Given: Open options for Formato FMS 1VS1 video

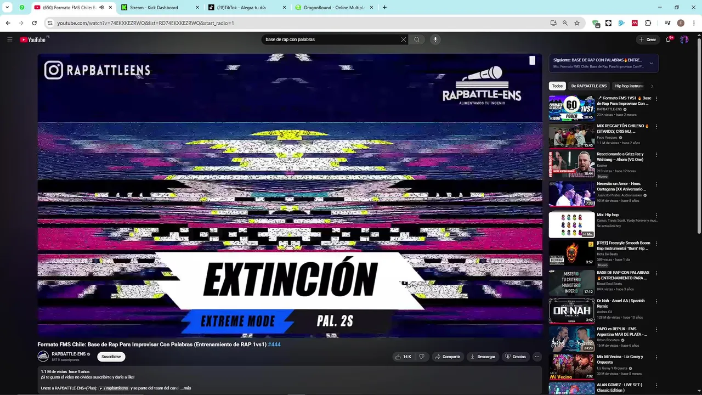Looking at the screenshot, I should click(x=656, y=99).
